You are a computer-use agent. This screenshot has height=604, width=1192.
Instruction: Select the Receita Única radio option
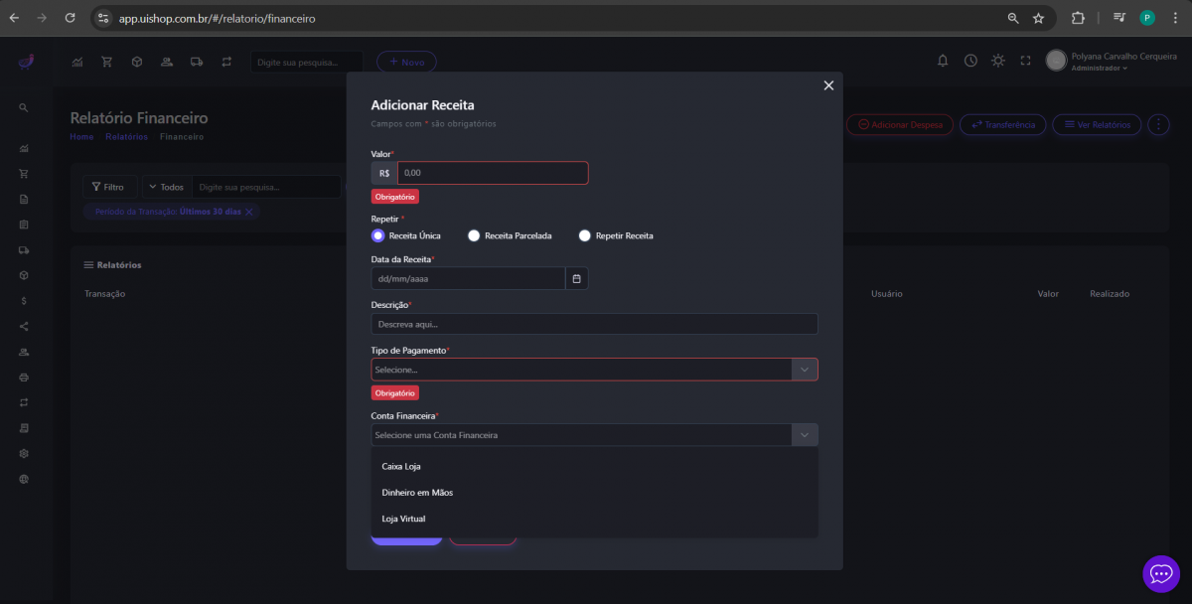[377, 235]
